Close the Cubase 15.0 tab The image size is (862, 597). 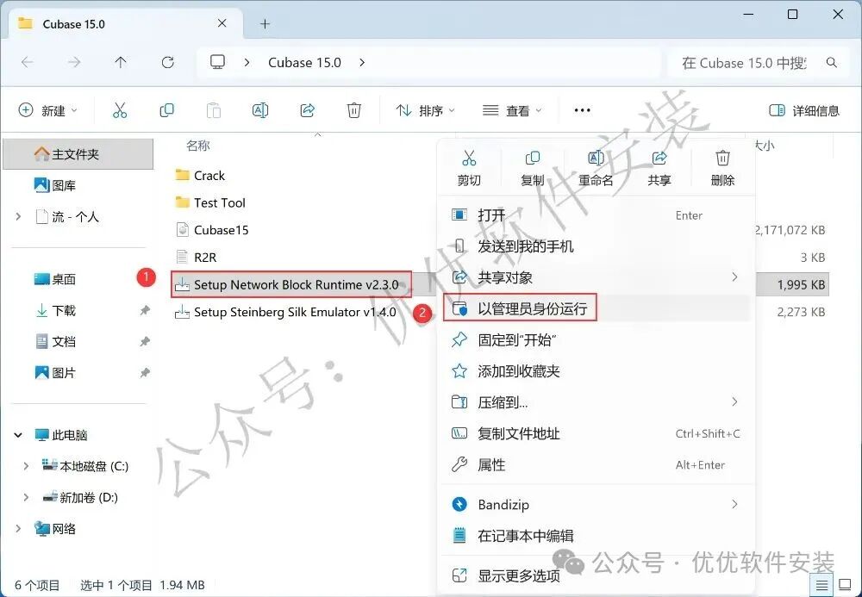coord(222,23)
